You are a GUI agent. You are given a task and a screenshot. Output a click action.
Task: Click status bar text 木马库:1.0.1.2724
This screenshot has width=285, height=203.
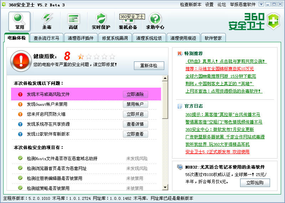point(72,198)
